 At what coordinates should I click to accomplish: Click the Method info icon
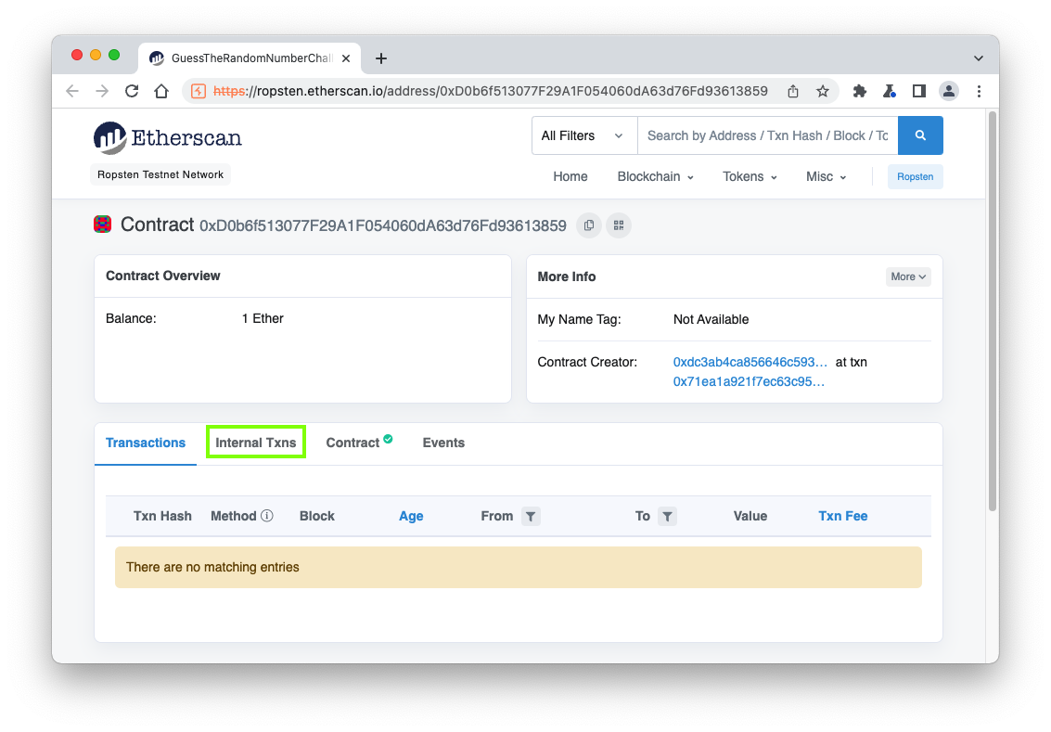tap(267, 516)
